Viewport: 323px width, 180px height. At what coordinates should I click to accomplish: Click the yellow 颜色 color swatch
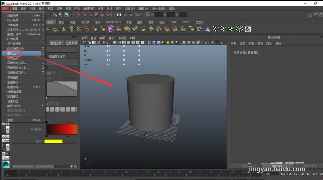(x=53, y=141)
